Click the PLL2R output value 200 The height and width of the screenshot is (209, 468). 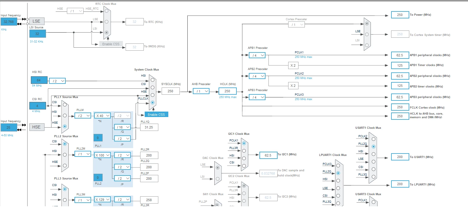[x=149, y=155]
